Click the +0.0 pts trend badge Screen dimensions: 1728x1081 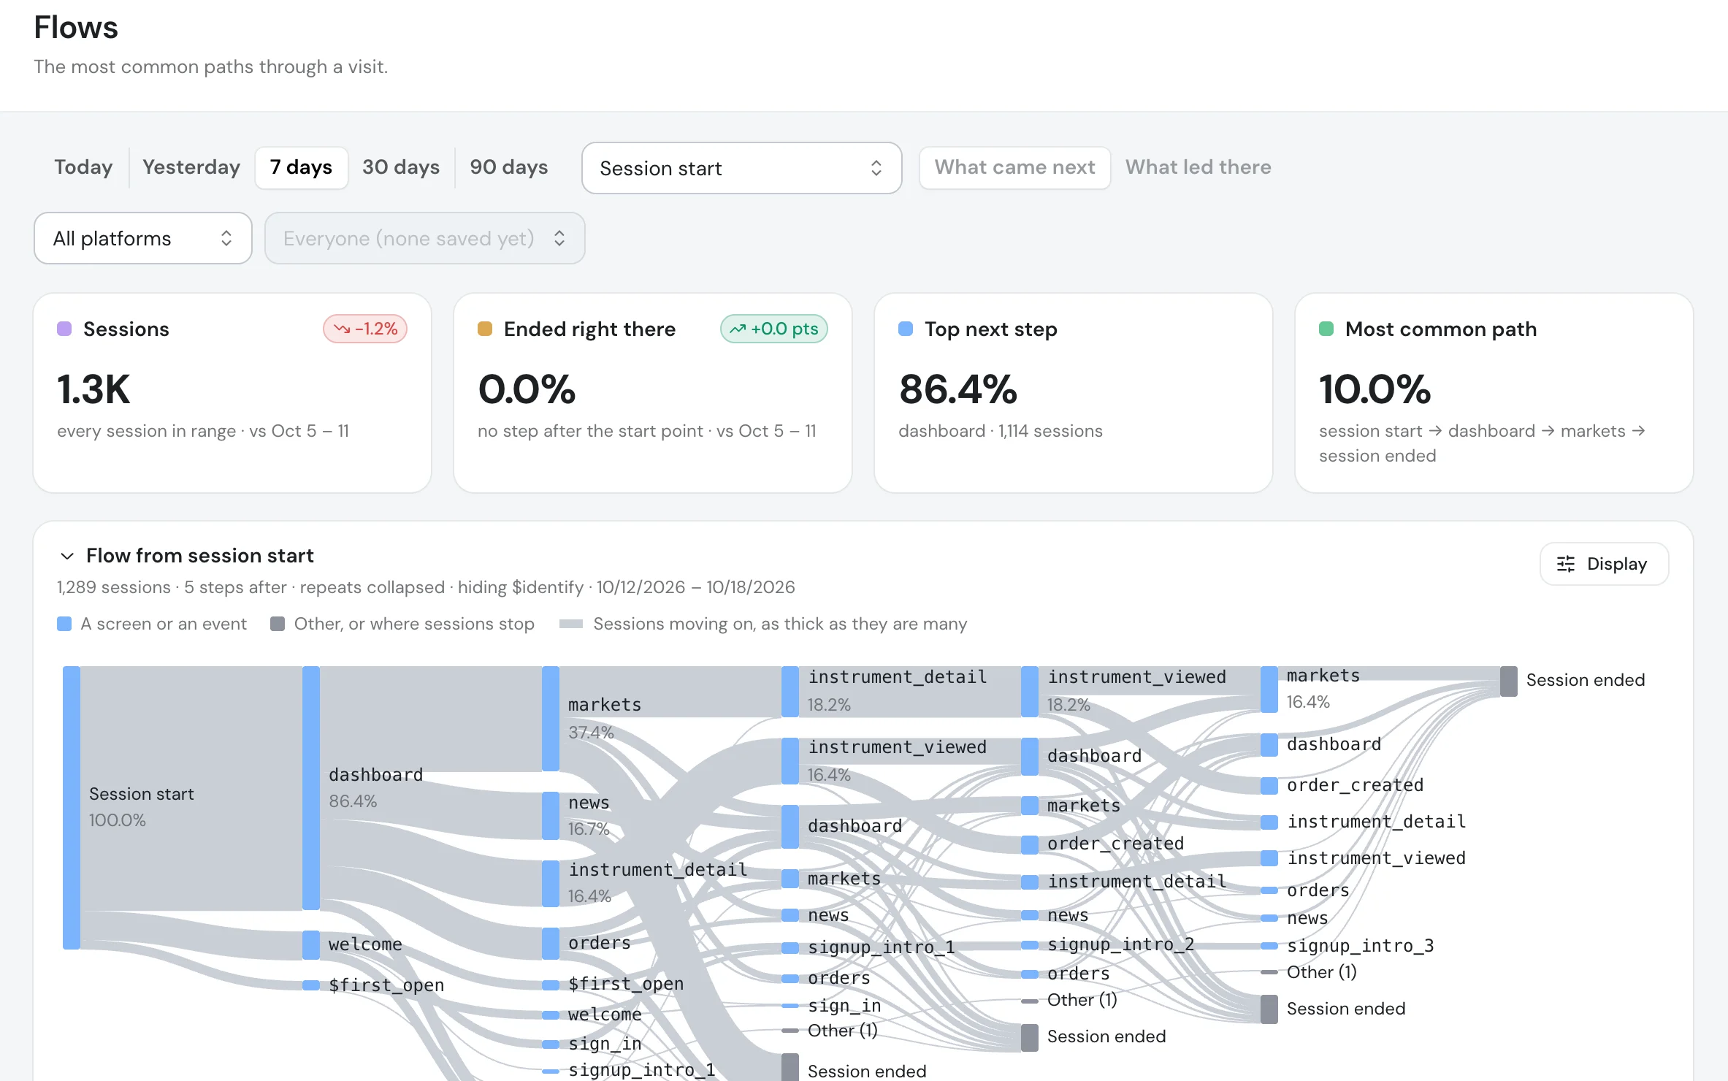(774, 329)
